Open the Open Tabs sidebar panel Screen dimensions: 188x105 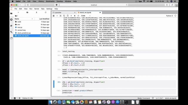click(x=11, y=38)
